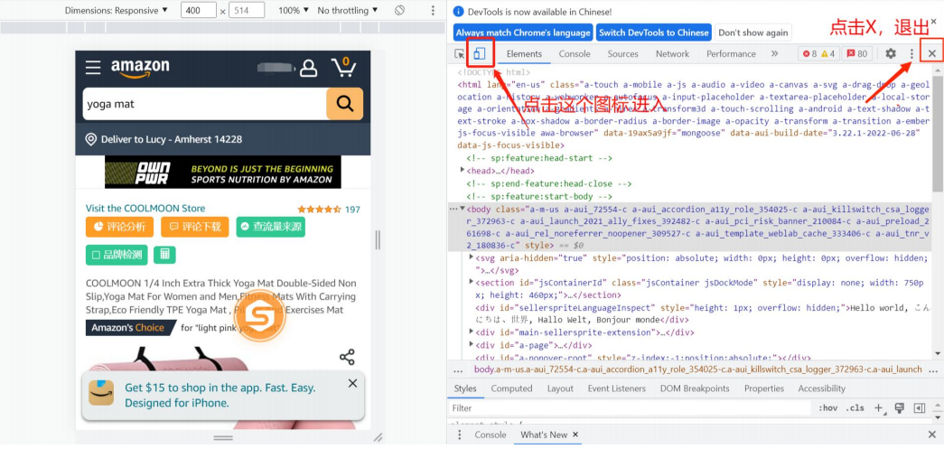Viewport: 944px width, 449px height.
Task: Expand the main-sellersprite-extension div
Action: [x=472, y=332]
